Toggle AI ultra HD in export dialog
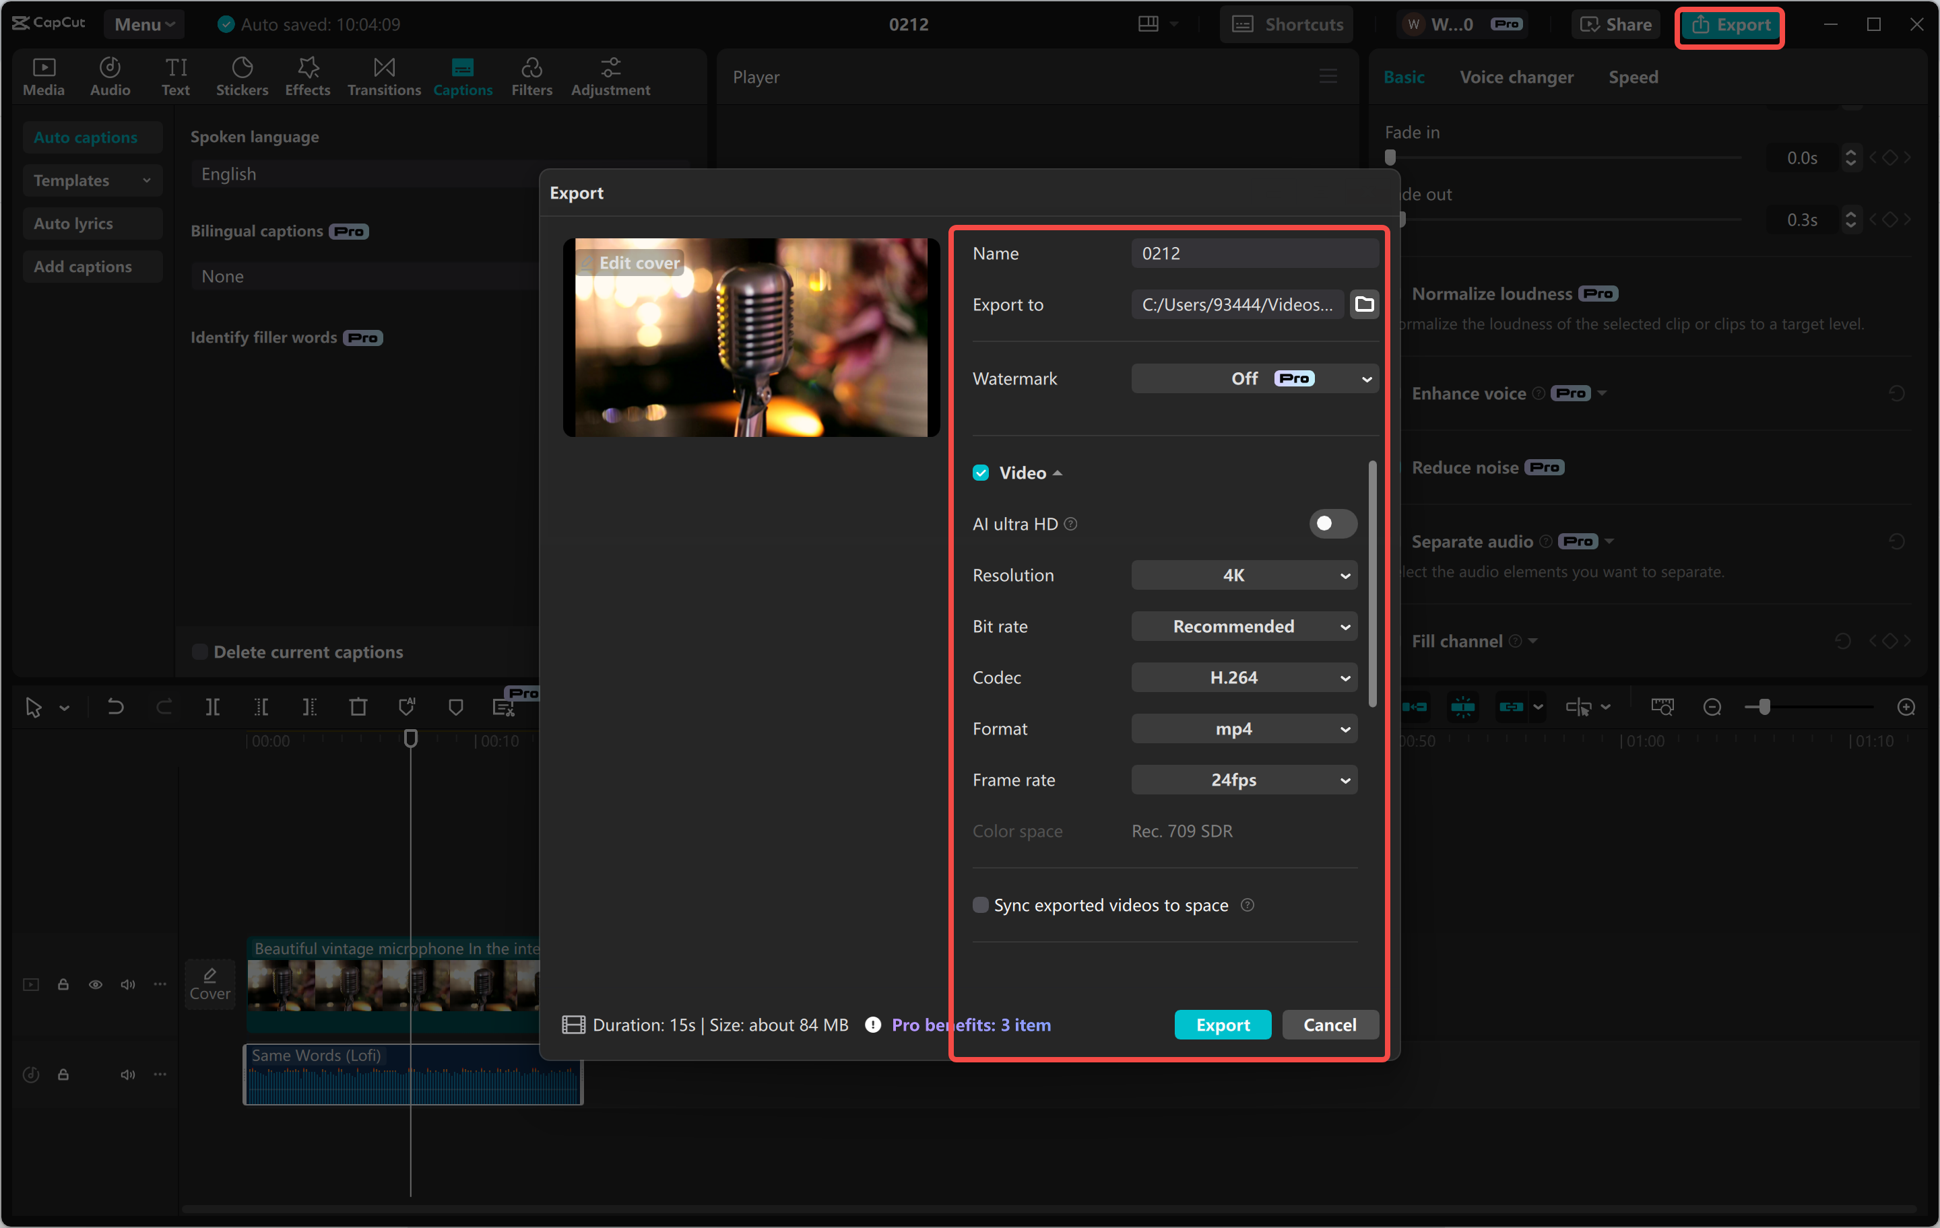The width and height of the screenshot is (1940, 1228). point(1332,523)
